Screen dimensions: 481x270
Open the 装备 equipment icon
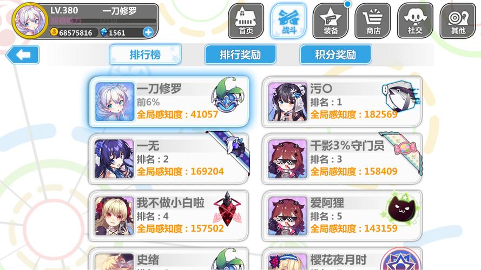[331, 21]
